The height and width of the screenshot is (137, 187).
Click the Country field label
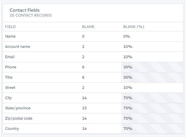(12, 129)
